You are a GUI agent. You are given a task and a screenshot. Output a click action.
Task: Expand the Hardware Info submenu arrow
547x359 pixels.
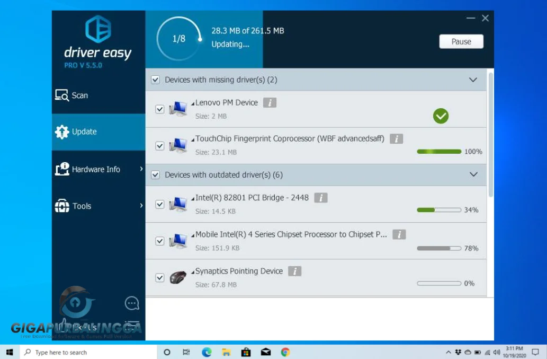pyautogui.click(x=141, y=169)
